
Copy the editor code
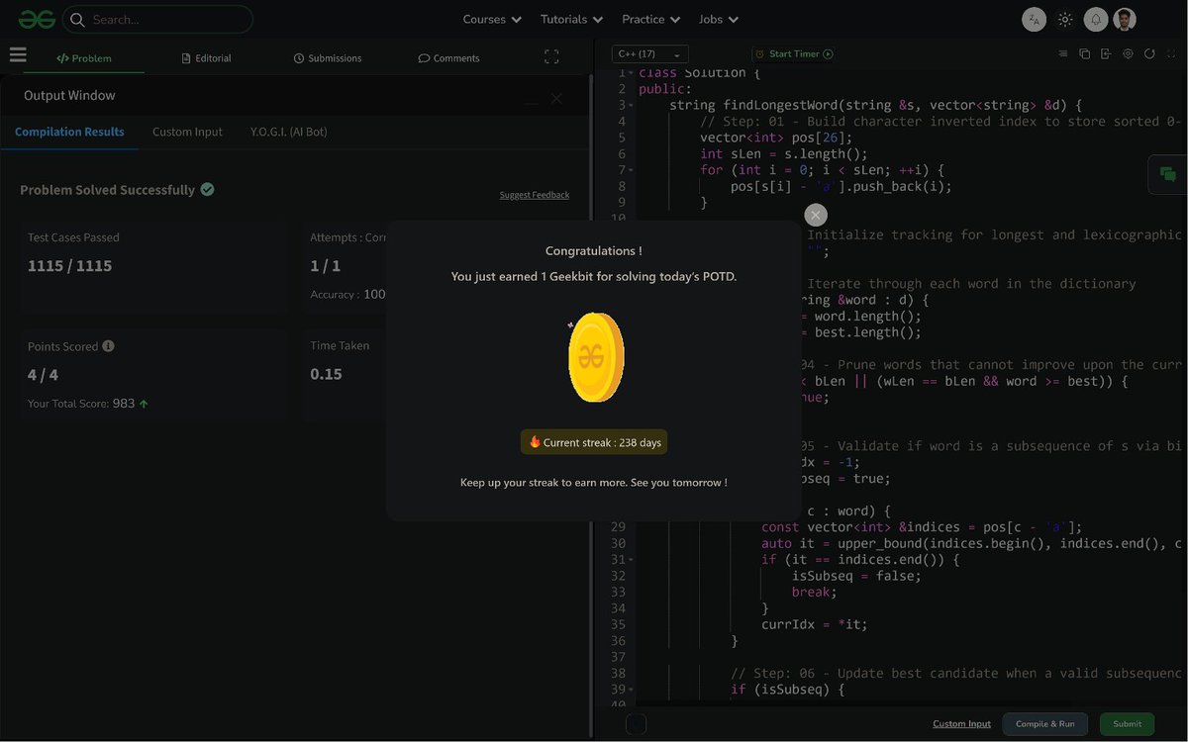(x=1084, y=54)
